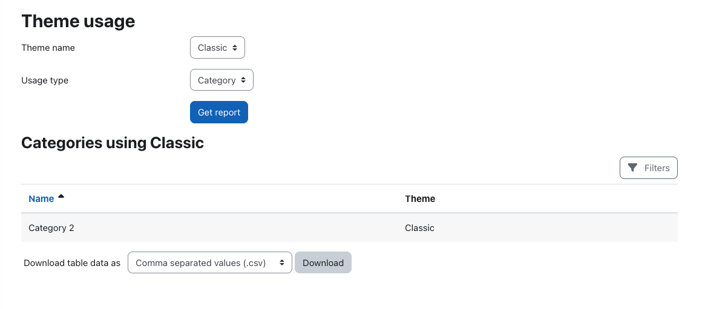Click the Theme column header
This screenshot has height=309, width=705.
pos(420,198)
